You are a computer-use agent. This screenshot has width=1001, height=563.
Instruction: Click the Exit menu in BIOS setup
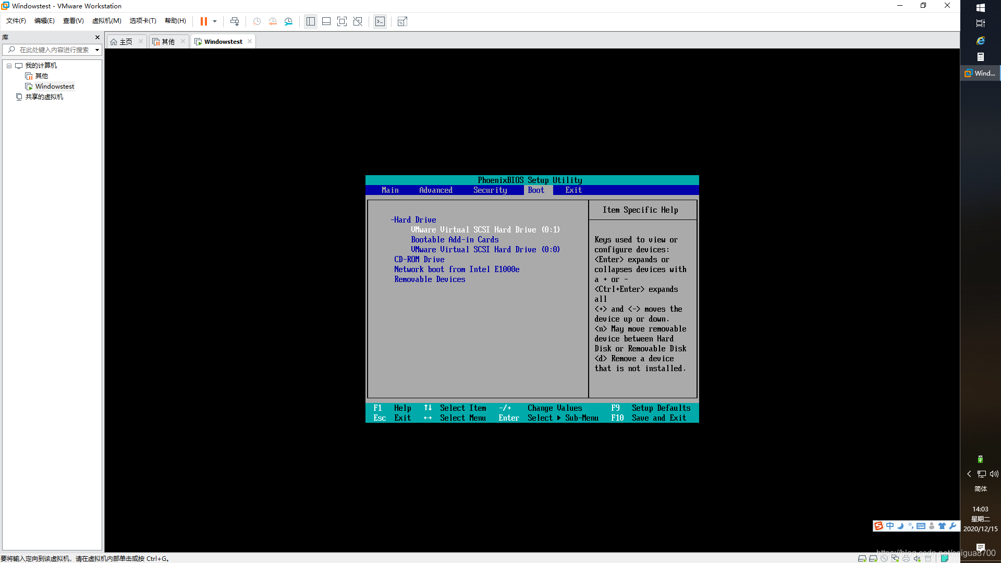click(x=573, y=190)
